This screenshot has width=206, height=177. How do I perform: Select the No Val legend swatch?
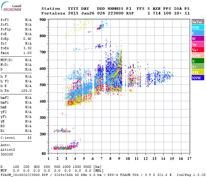tap(198, 22)
